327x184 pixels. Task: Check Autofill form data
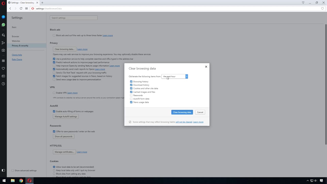(131, 99)
